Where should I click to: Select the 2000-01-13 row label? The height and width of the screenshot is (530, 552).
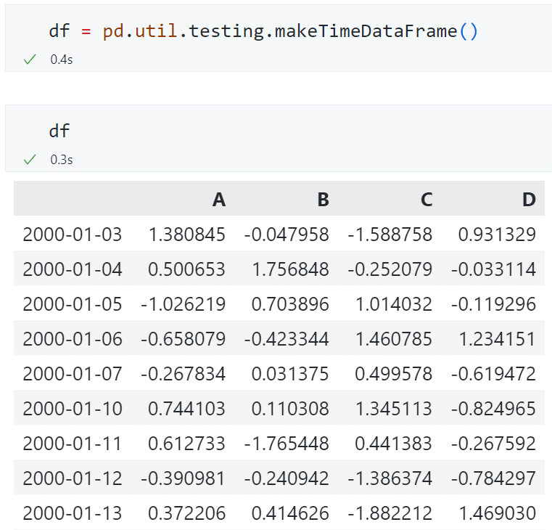point(72,513)
